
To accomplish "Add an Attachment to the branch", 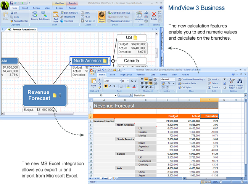I will 68,17.
